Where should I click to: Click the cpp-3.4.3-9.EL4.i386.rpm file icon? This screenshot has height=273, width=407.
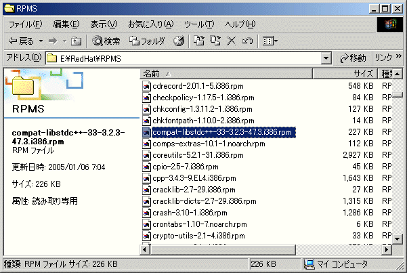146,178
